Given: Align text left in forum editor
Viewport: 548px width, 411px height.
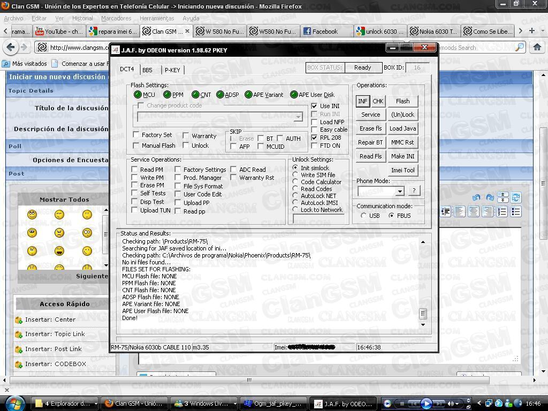Looking at the screenshot, I should [x=459, y=212].
